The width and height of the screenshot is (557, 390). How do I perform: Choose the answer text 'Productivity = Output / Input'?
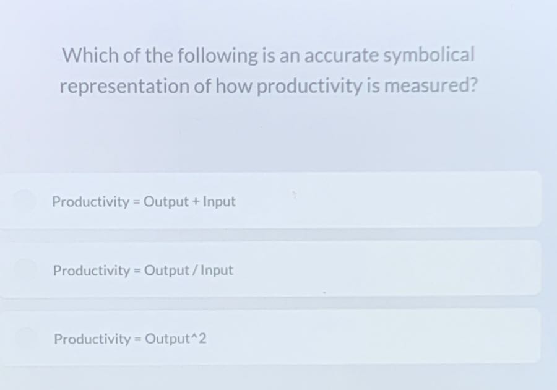[x=143, y=271]
